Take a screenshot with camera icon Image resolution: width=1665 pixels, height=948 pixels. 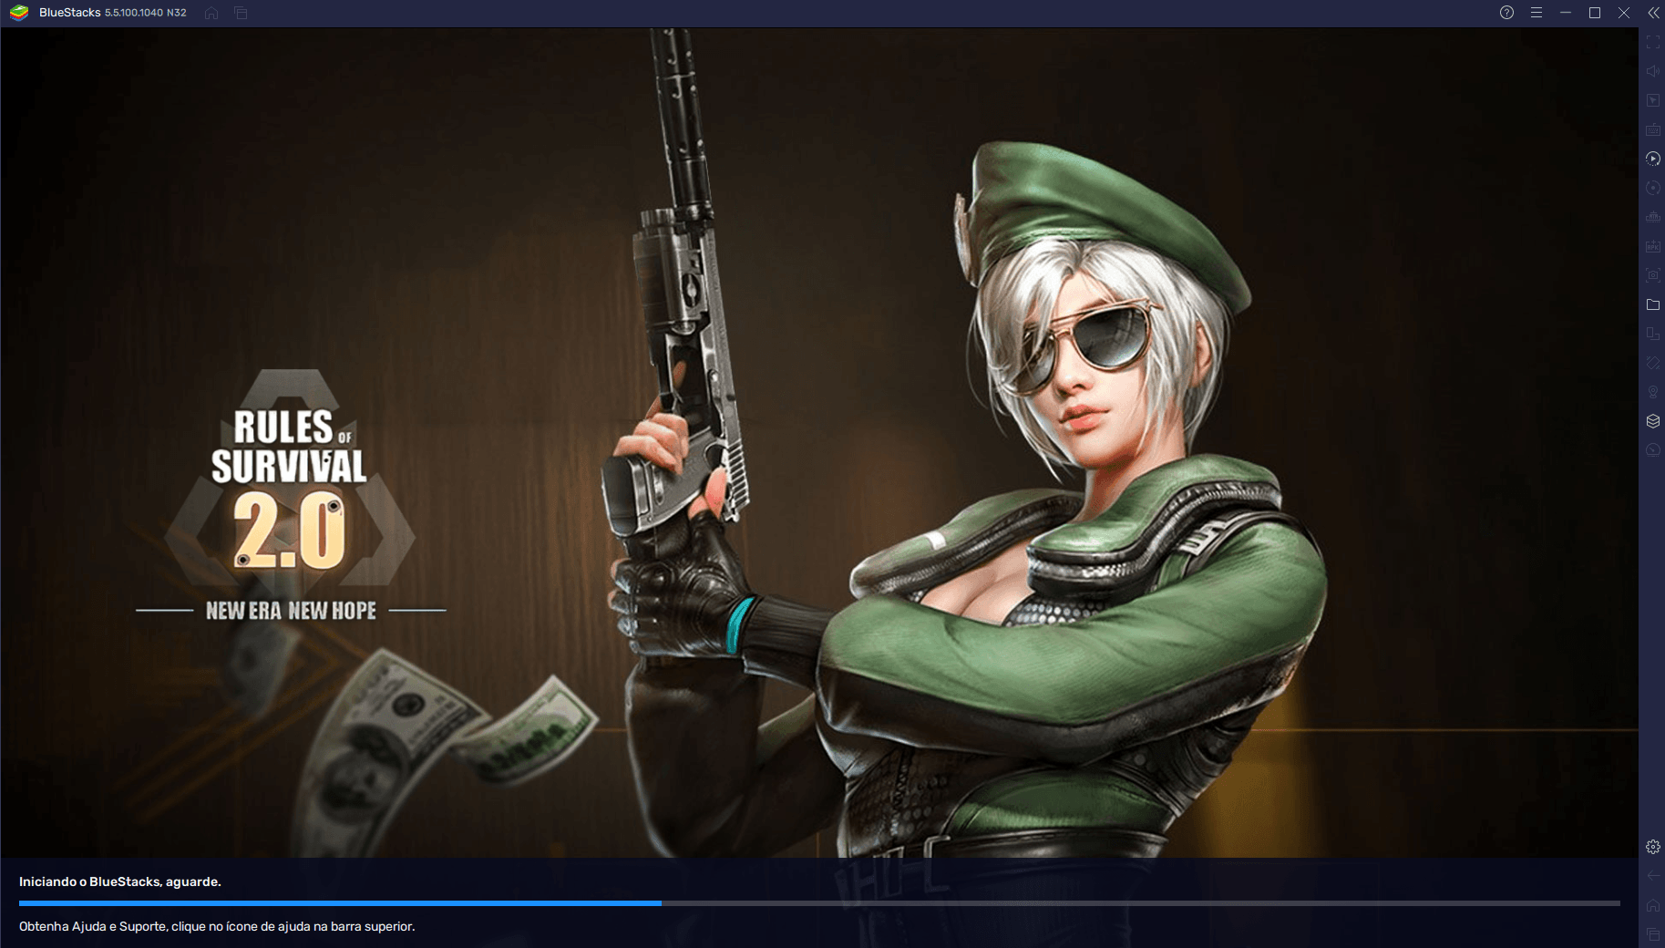1653,275
